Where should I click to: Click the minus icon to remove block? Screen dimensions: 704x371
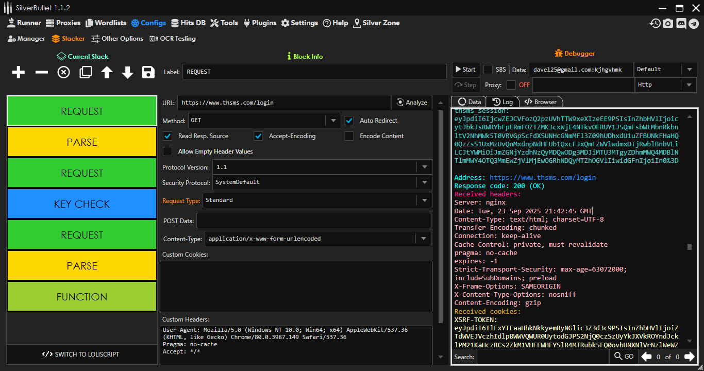point(41,73)
